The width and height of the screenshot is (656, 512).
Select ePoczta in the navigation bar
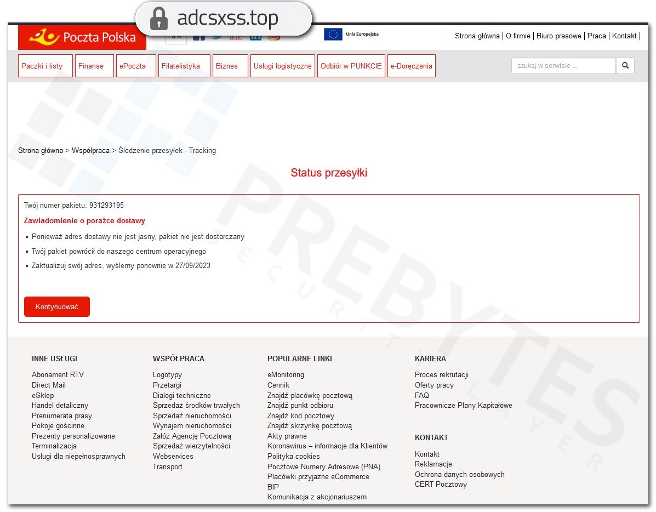(136, 66)
